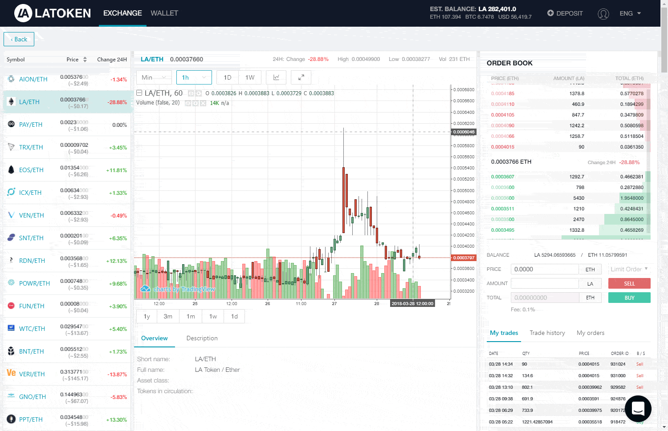Select the WTC coin icon
668x431 pixels.
11,328
